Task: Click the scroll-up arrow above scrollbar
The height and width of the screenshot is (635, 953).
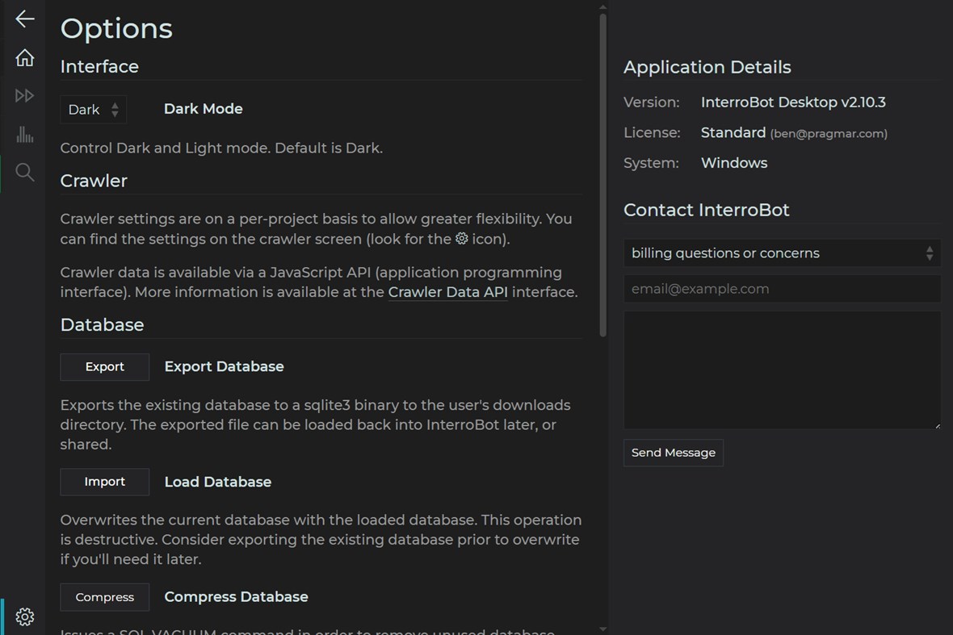Action: (x=603, y=7)
